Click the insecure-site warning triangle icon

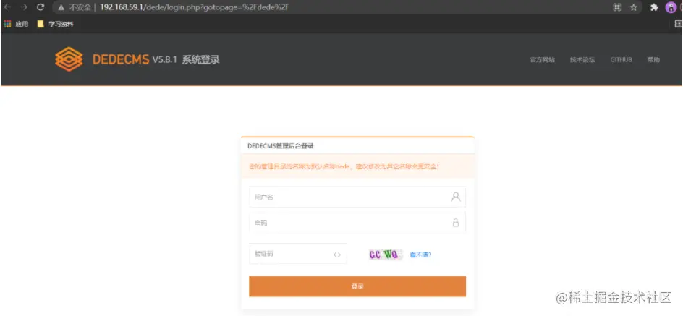pyautogui.click(x=61, y=7)
